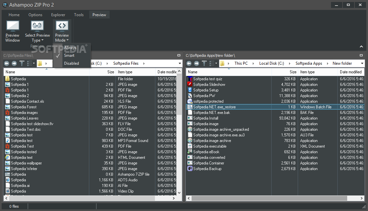
Task: Click the Softpedia Apps breadcrumb
Action: pyautogui.click(x=309, y=63)
